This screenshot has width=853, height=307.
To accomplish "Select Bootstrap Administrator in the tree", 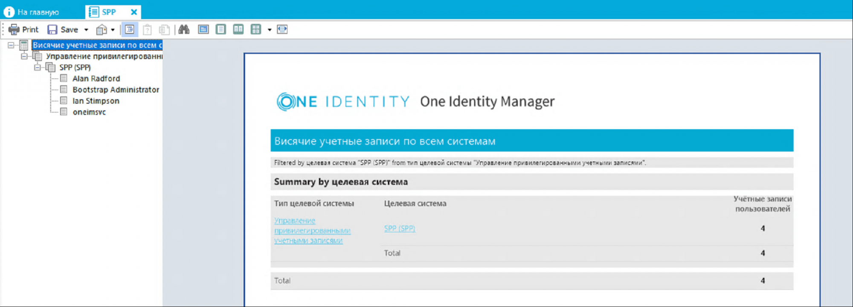I will [116, 90].
